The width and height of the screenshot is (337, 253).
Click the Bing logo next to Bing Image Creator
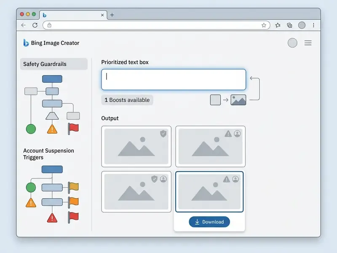tap(26, 43)
